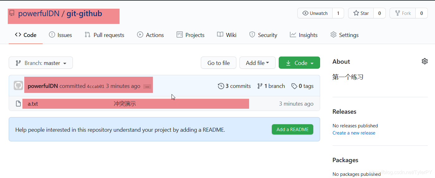
Task: Click the Unwatch button
Action: tap(315, 13)
